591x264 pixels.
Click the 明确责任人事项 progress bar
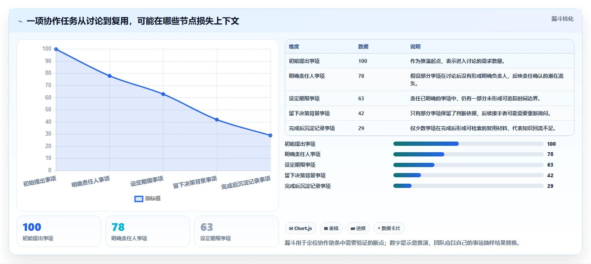(x=469, y=154)
